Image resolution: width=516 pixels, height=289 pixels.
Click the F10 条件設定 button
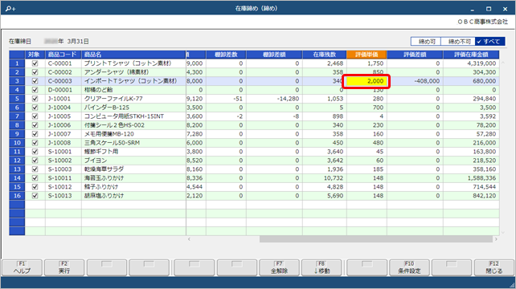409,267
